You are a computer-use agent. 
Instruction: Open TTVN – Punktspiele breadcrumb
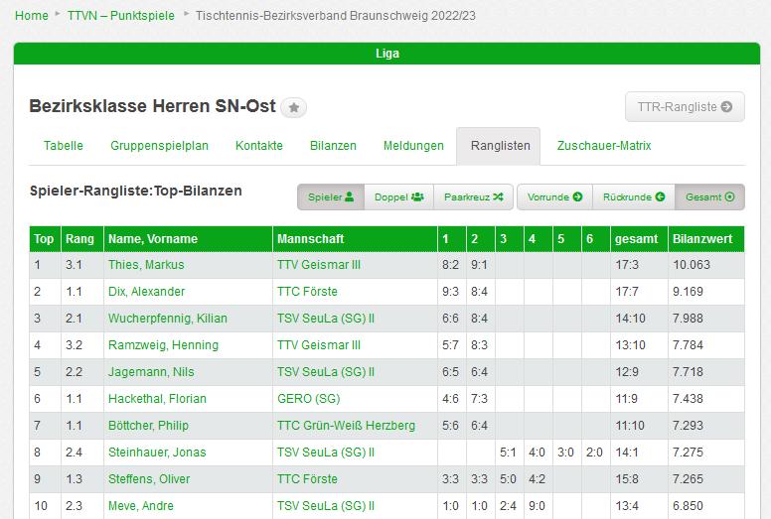121,16
